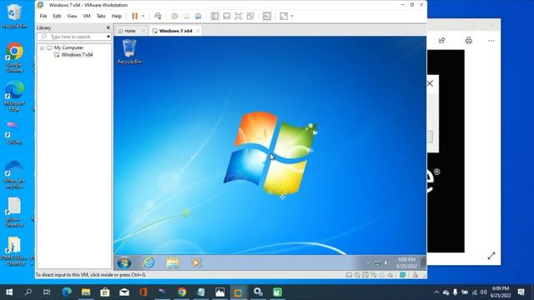
Task: Click the orange Suspend (pause) VM button
Action: coord(135,16)
